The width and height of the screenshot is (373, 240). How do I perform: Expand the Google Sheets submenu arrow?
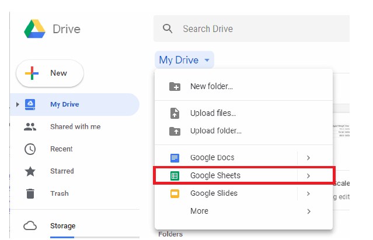click(x=309, y=176)
